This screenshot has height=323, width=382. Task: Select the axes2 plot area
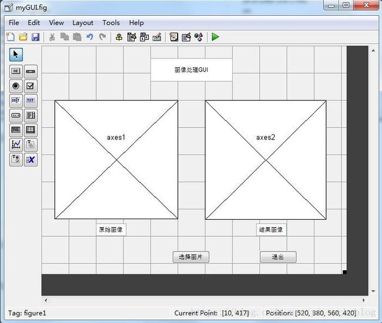click(266, 160)
